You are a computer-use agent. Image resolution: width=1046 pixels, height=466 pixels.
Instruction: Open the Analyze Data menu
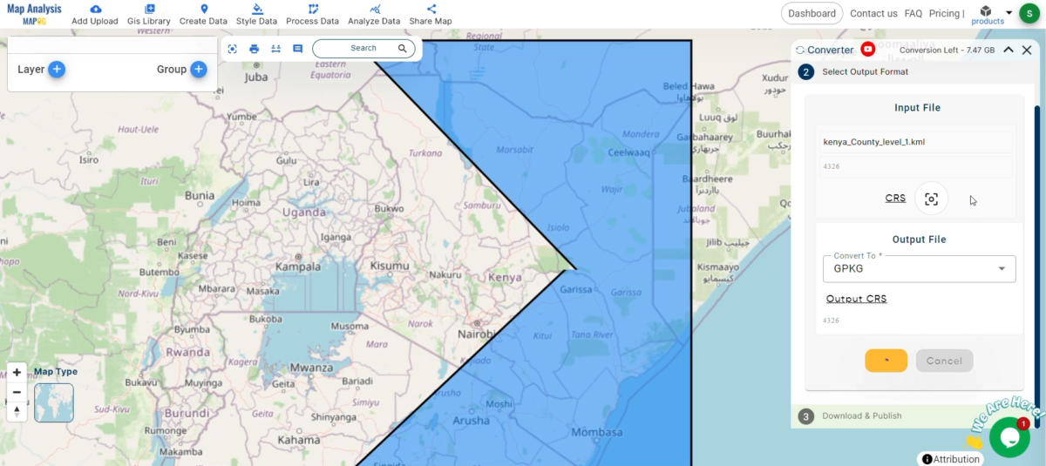tap(373, 14)
